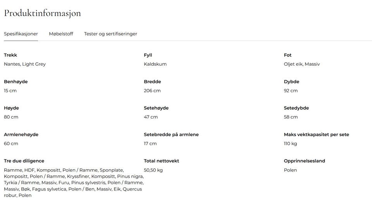This screenshot has width=372, height=204.
Task: Select the 206 cm Bredde value
Action: [x=152, y=91]
